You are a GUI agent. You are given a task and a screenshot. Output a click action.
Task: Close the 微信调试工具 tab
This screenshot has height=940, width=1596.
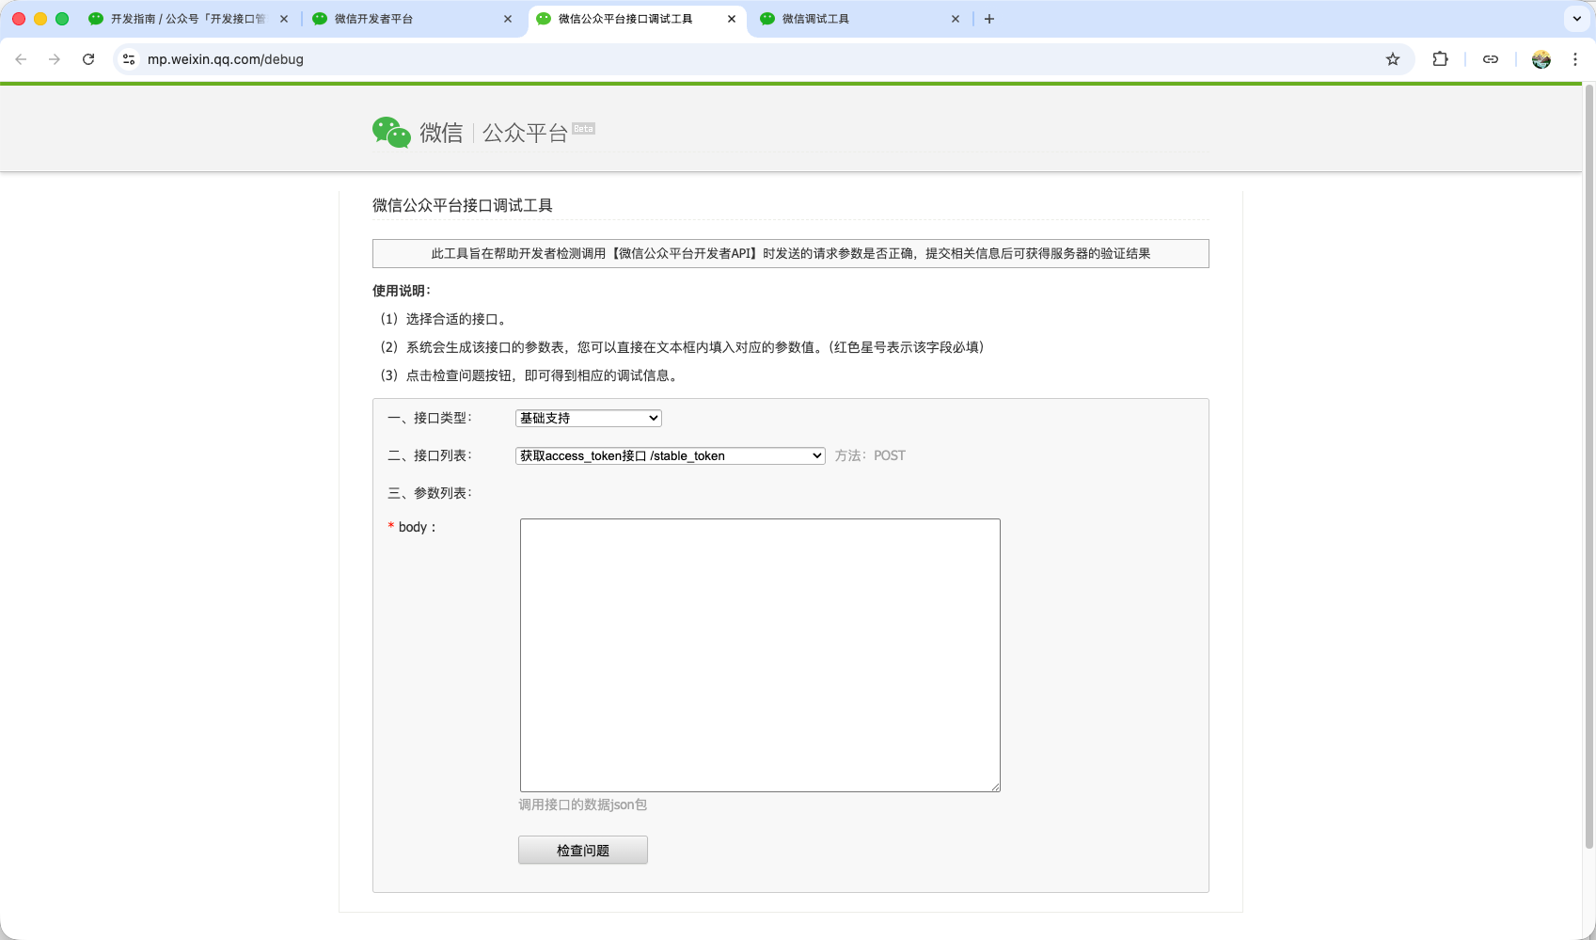(x=956, y=19)
